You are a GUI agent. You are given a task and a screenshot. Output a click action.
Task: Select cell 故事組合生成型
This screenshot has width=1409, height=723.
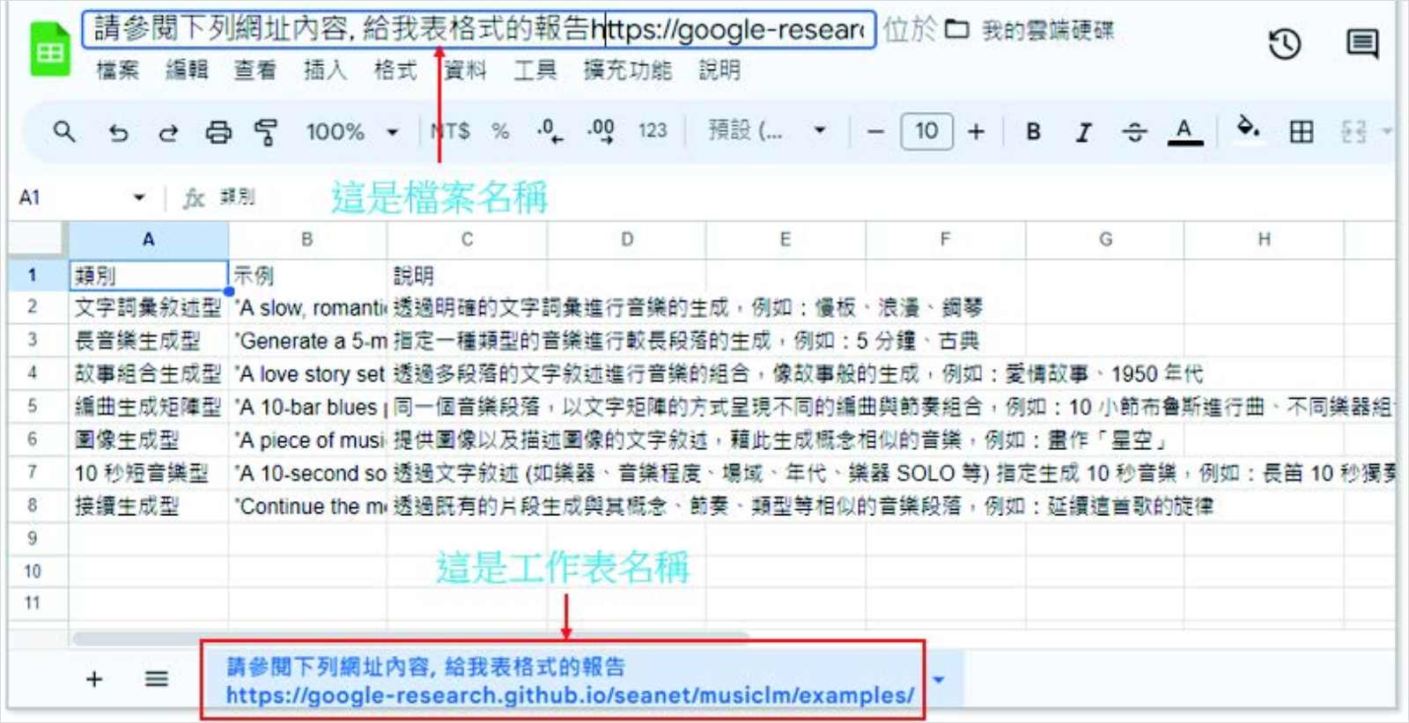[x=149, y=374]
